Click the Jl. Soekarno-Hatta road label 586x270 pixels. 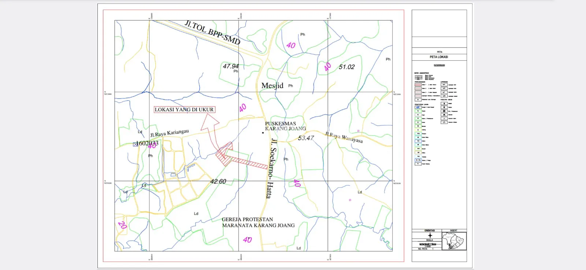coord(272,168)
